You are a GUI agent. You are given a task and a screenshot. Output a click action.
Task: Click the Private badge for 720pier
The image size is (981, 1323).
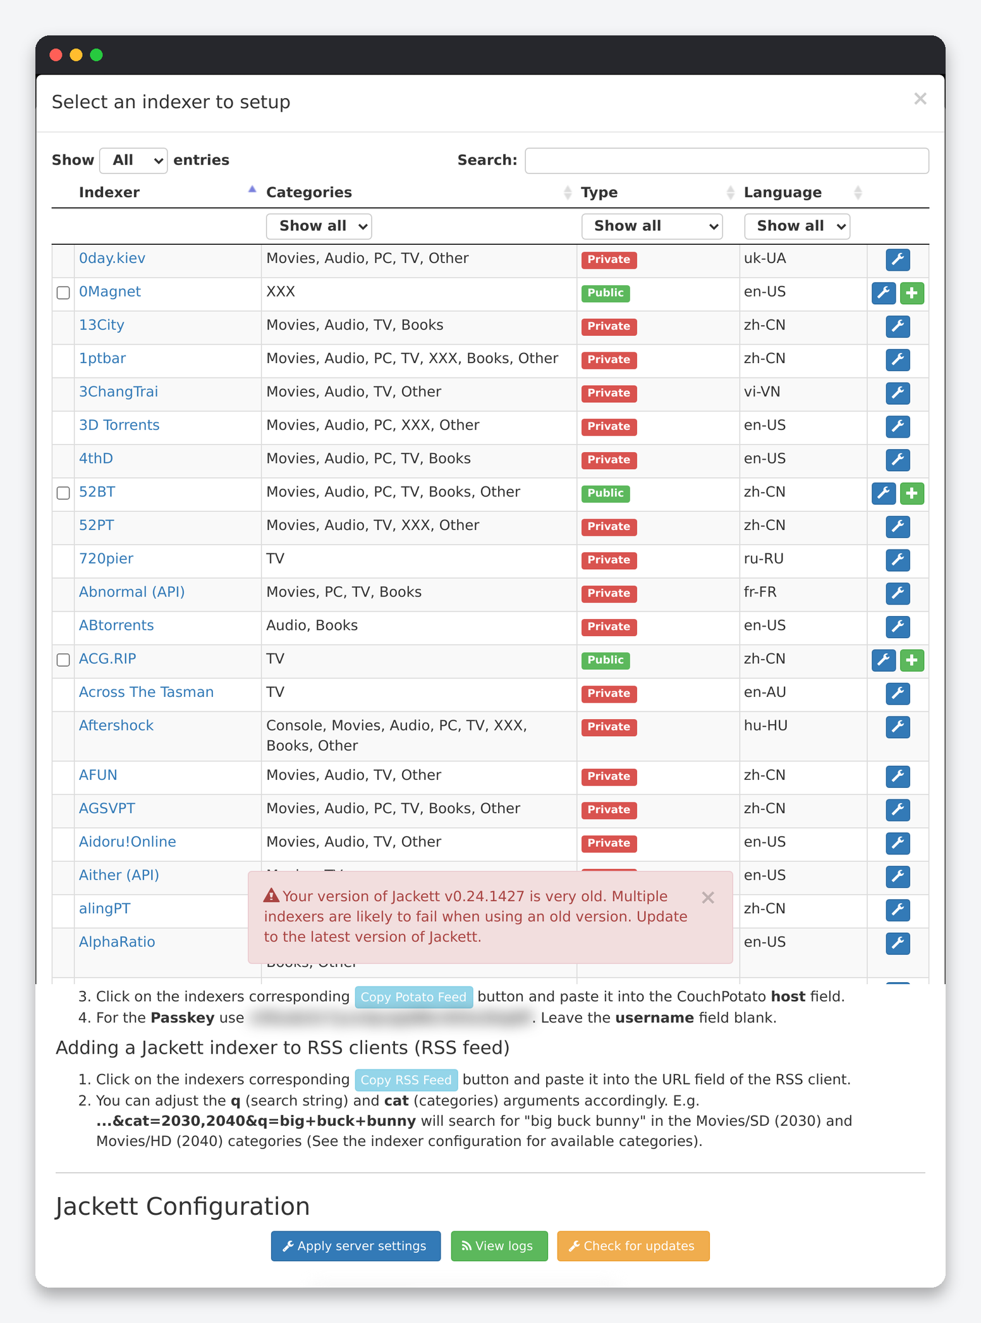609,560
